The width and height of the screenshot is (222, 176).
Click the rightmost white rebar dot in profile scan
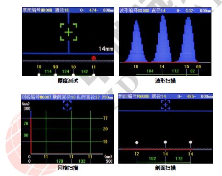tap(190, 142)
